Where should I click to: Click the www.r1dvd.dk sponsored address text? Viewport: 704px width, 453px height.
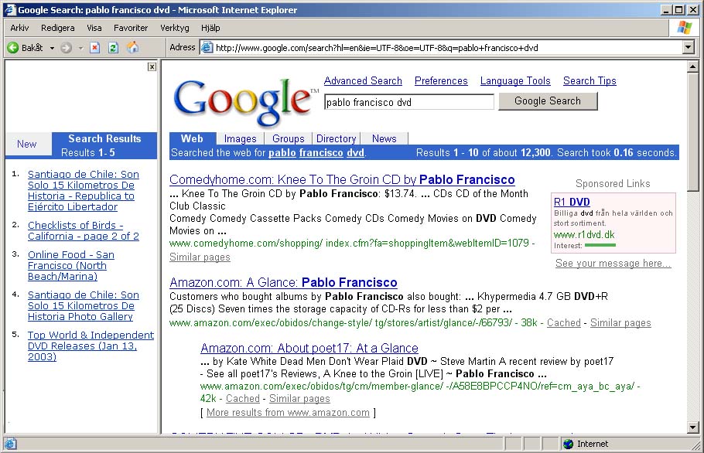[584, 234]
